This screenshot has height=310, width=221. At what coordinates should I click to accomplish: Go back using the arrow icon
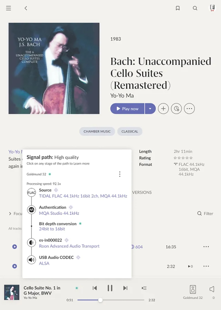pos(26,8)
